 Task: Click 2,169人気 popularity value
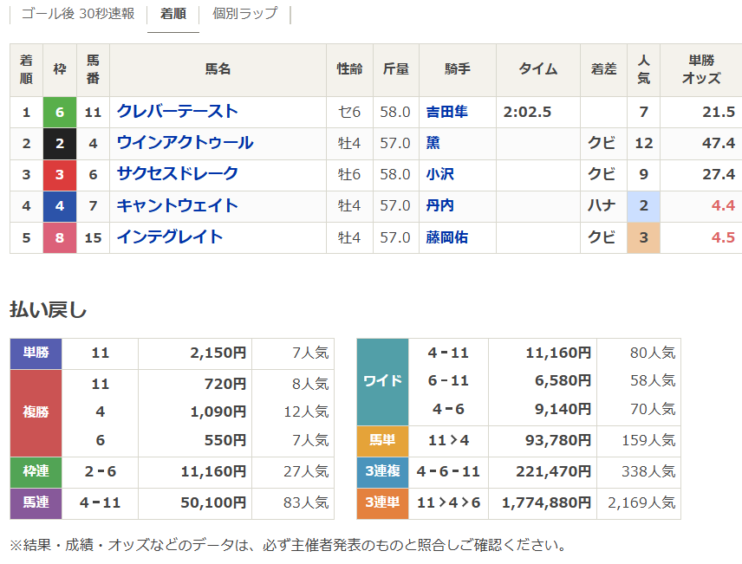coord(641,503)
